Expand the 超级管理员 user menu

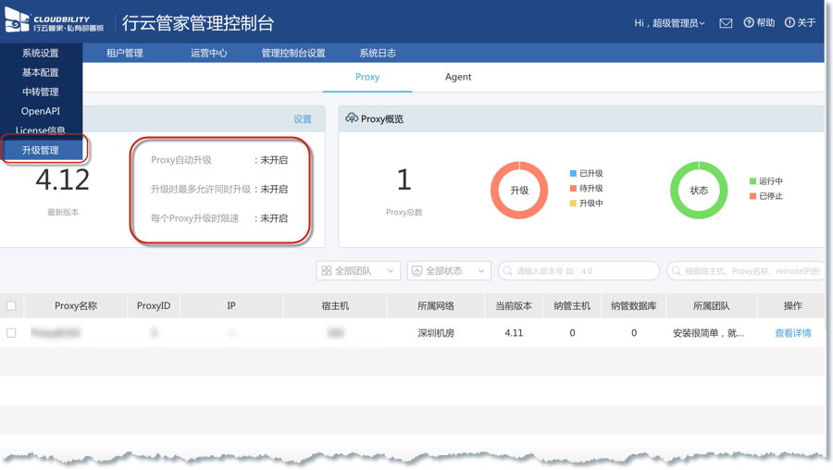pyautogui.click(x=669, y=23)
